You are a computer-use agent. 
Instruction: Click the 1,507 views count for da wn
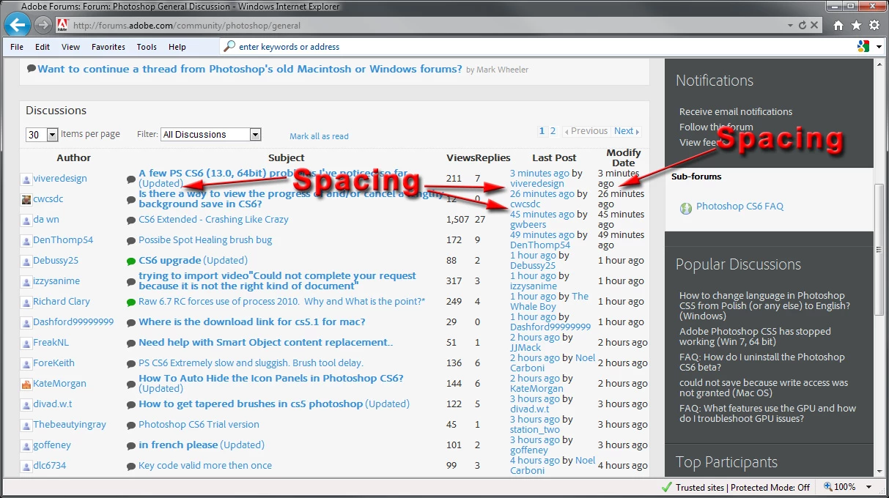coord(457,220)
